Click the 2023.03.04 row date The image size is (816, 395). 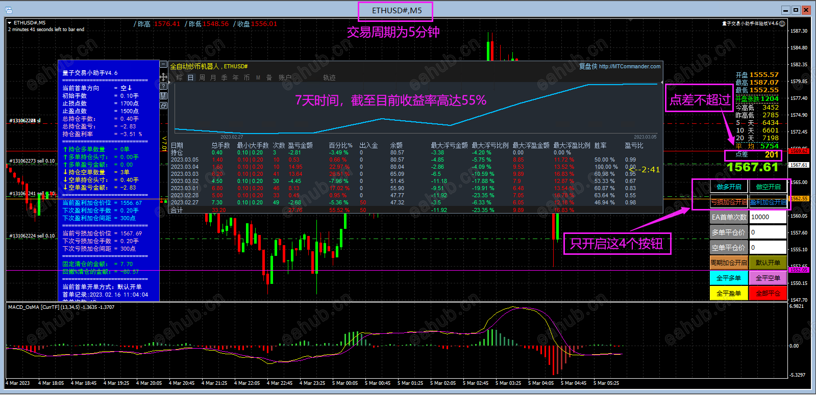184,167
